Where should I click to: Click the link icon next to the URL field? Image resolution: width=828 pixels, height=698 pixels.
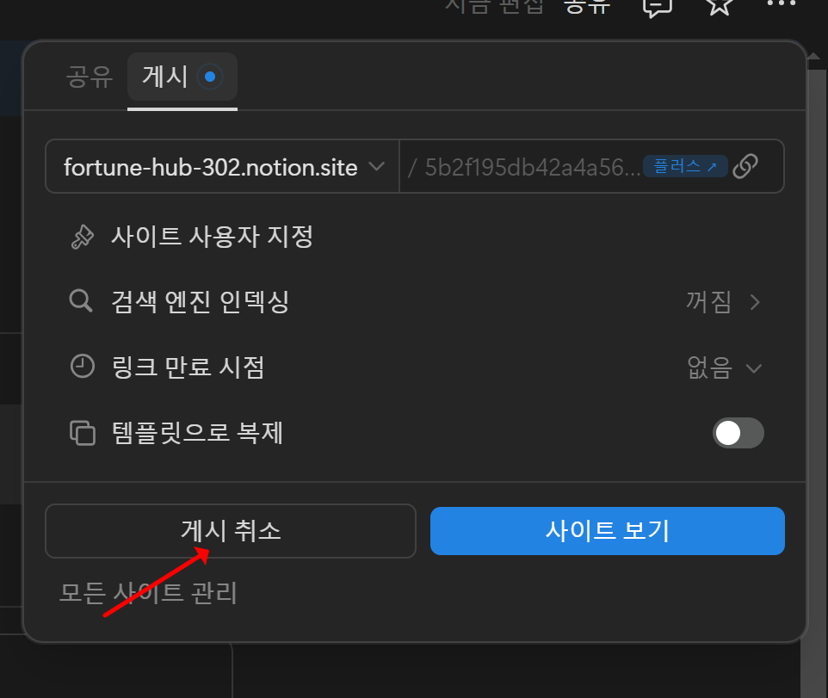click(747, 166)
